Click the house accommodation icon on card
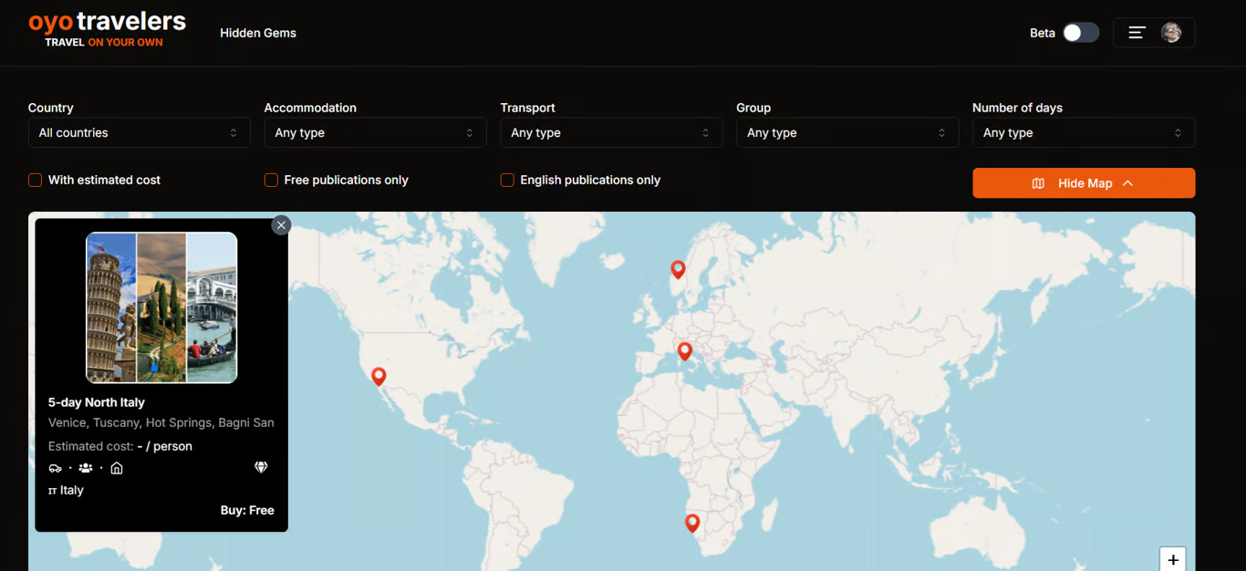The width and height of the screenshot is (1246, 571). [x=117, y=468]
